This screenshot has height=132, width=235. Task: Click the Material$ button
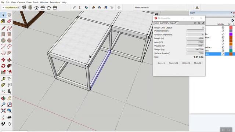[173, 63]
